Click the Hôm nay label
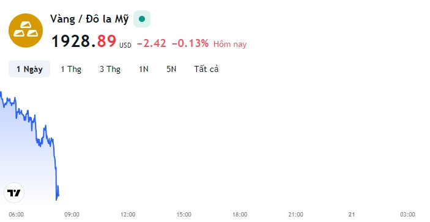430x222 pixels. pos(230,44)
